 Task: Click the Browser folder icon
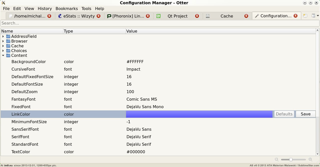[x=8, y=41]
